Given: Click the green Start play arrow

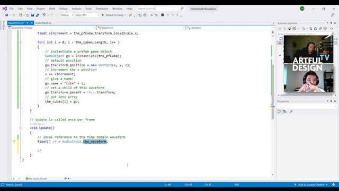Looking at the screenshot, I should click(x=103, y=15).
